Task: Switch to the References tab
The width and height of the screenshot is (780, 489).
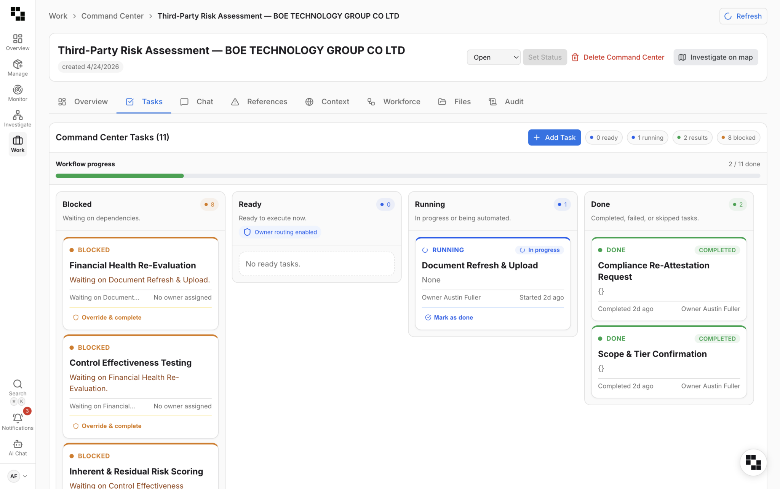Action: point(259,102)
